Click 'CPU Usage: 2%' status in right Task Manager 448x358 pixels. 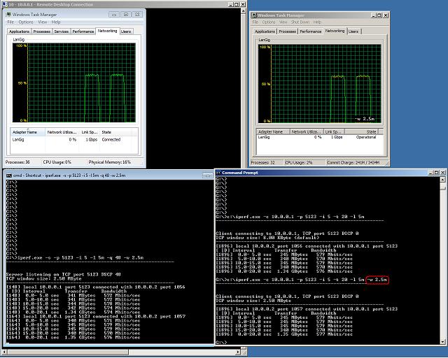click(x=299, y=162)
